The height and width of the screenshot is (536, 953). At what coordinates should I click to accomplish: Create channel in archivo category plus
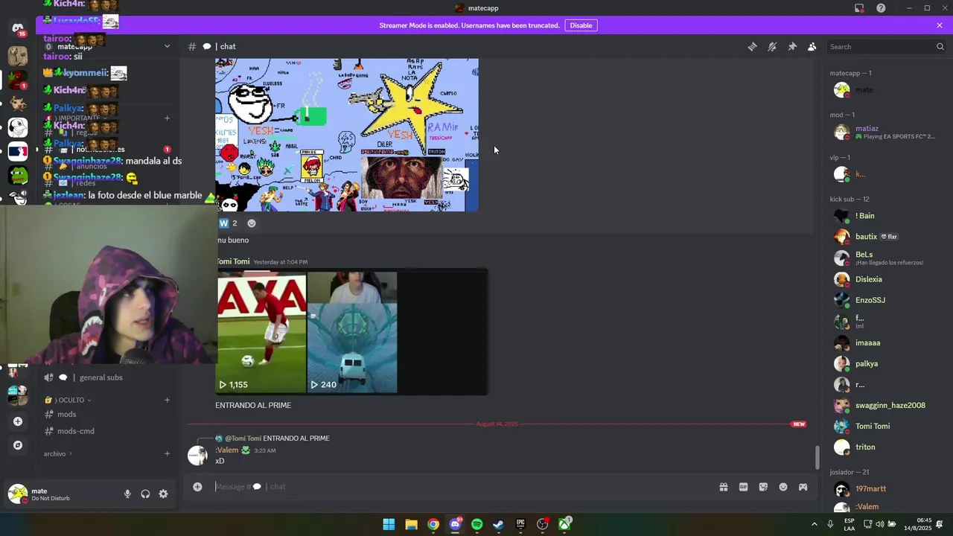click(167, 454)
